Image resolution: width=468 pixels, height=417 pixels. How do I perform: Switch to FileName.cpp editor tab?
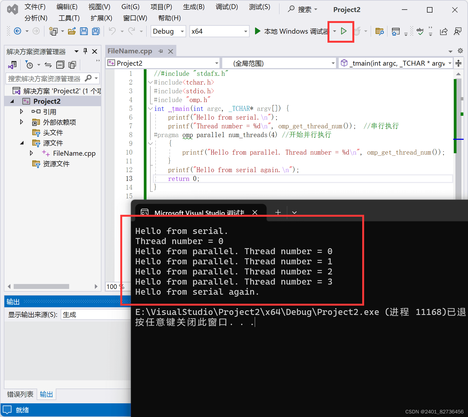click(x=130, y=51)
